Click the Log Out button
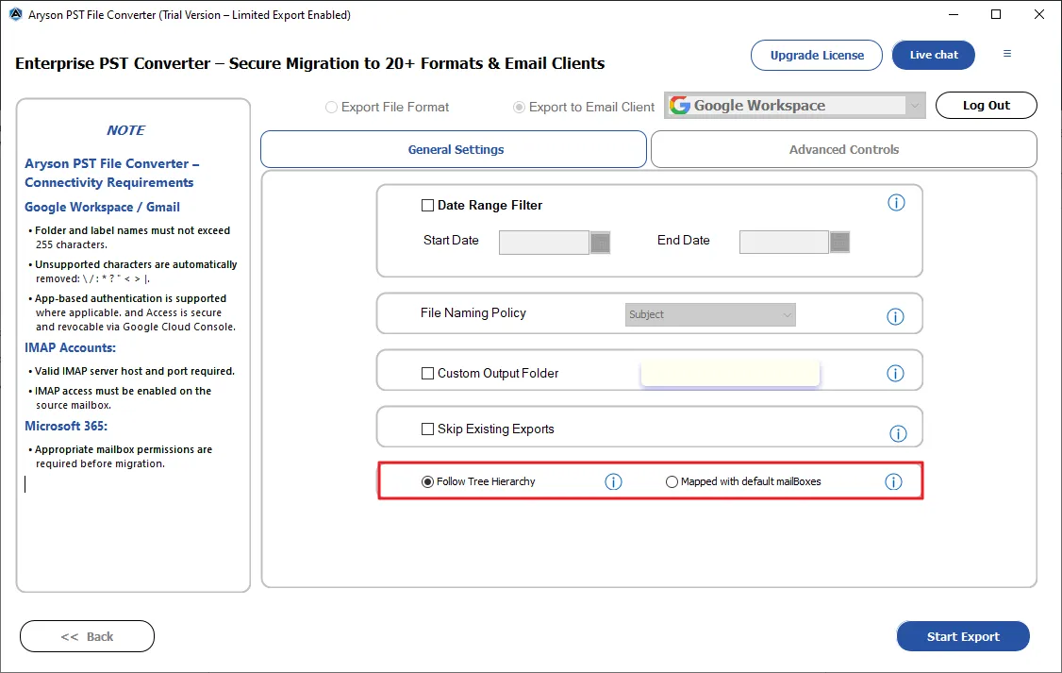 click(987, 105)
